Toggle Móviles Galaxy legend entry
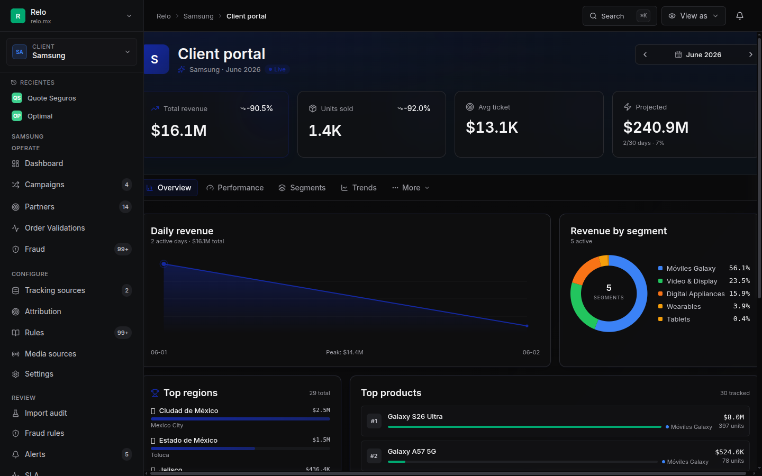Viewport: 762px width, 476px height. coord(704,268)
